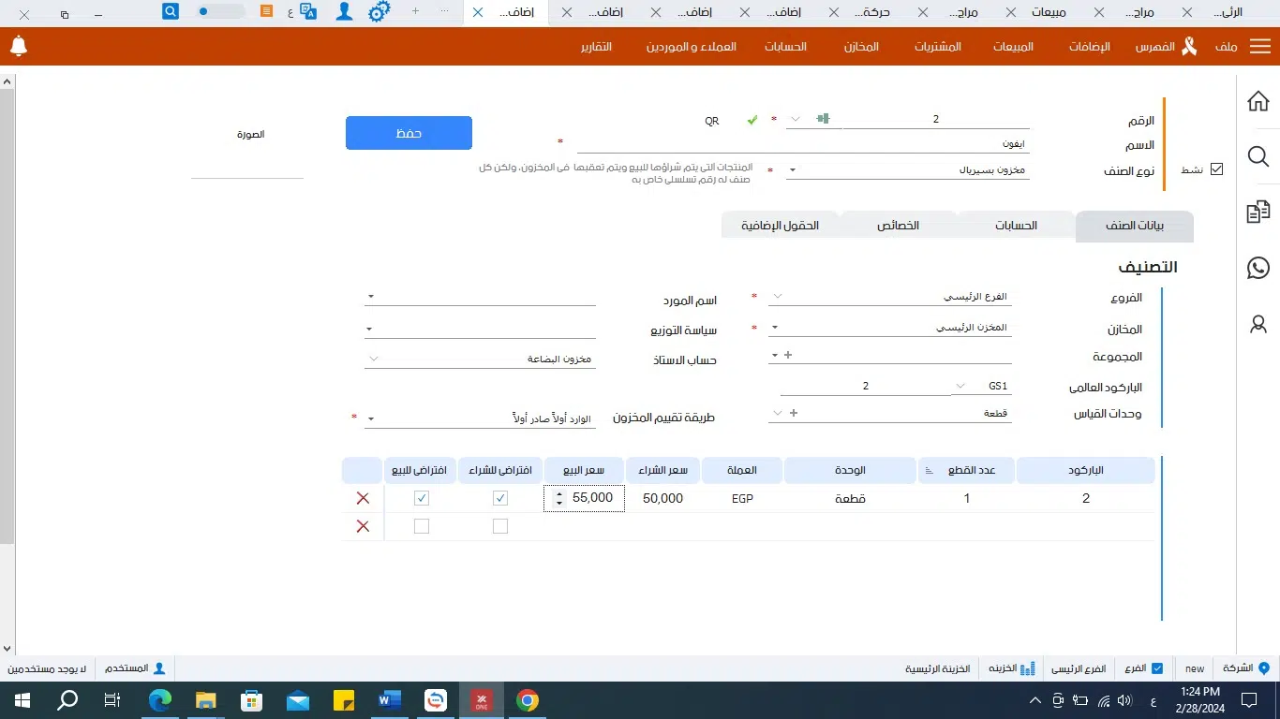Click the حفظ save button
Screen dimensions: 1280x719
coord(409,133)
